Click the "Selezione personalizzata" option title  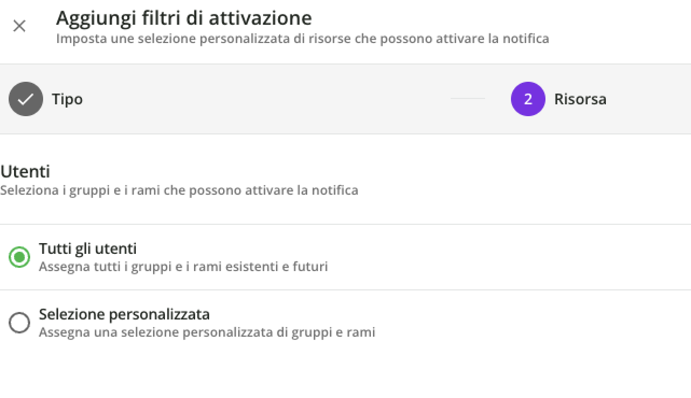[124, 314]
